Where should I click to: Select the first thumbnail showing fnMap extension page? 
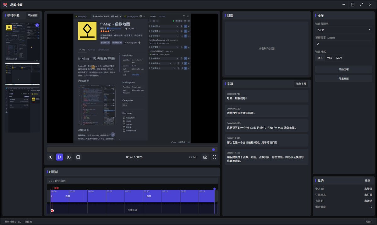[22, 41]
